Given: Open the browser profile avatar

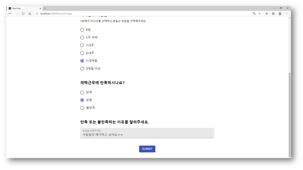Looking at the screenshot, I should pos(280,13).
